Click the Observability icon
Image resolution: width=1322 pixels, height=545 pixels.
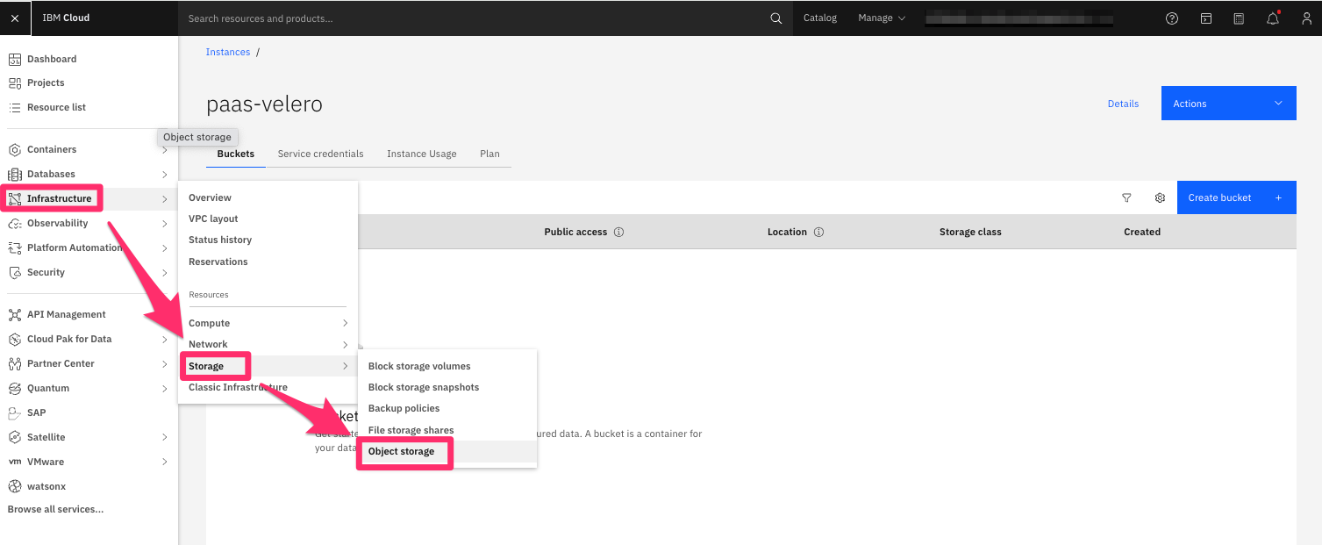14,223
